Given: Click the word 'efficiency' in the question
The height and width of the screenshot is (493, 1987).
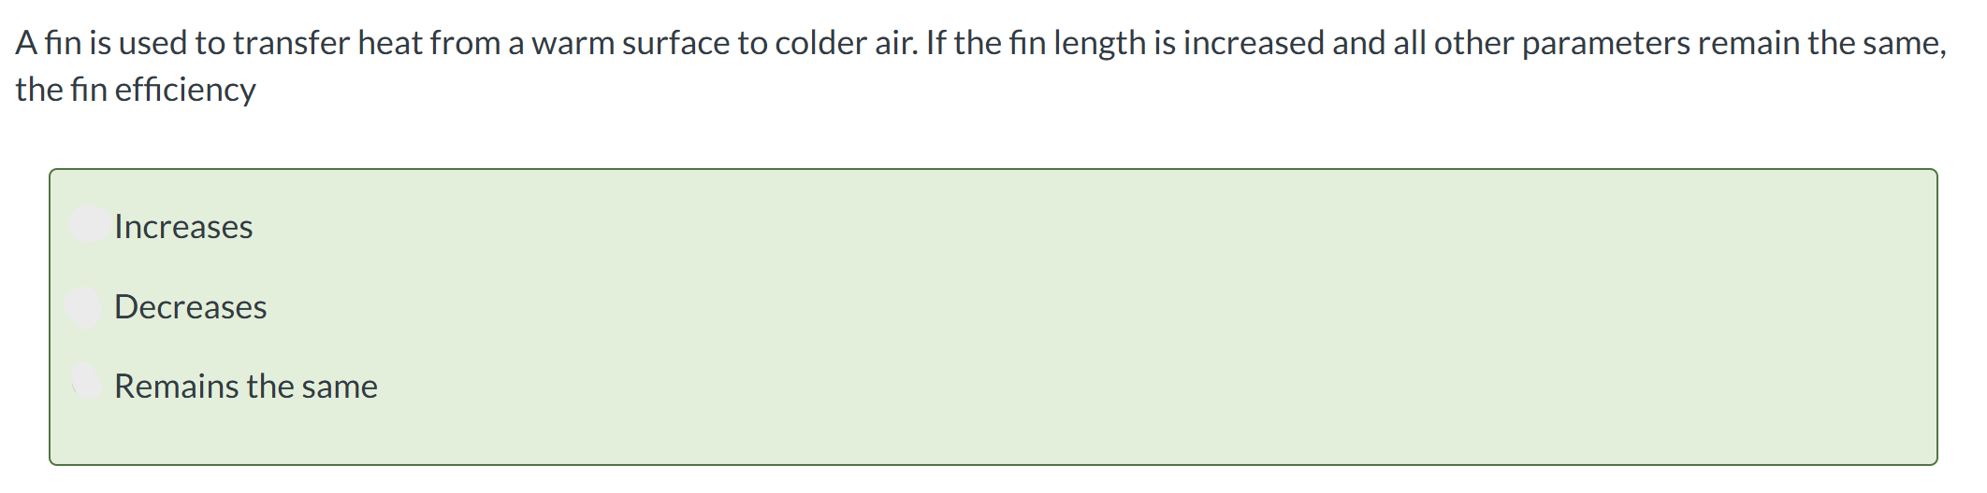Looking at the screenshot, I should click(185, 90).
